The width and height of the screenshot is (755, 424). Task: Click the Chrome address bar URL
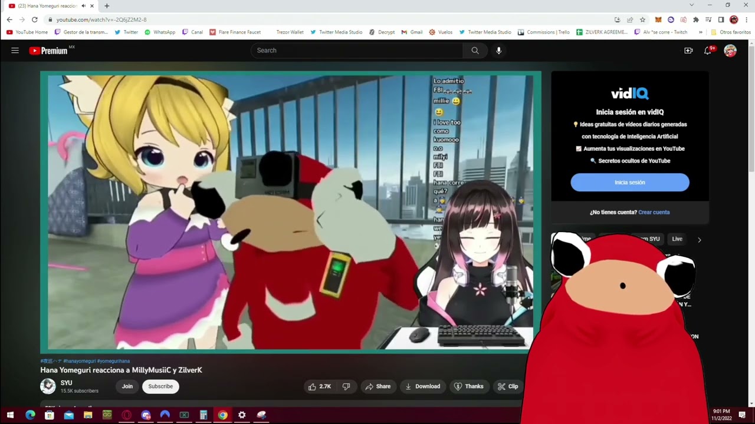point(101,19)
